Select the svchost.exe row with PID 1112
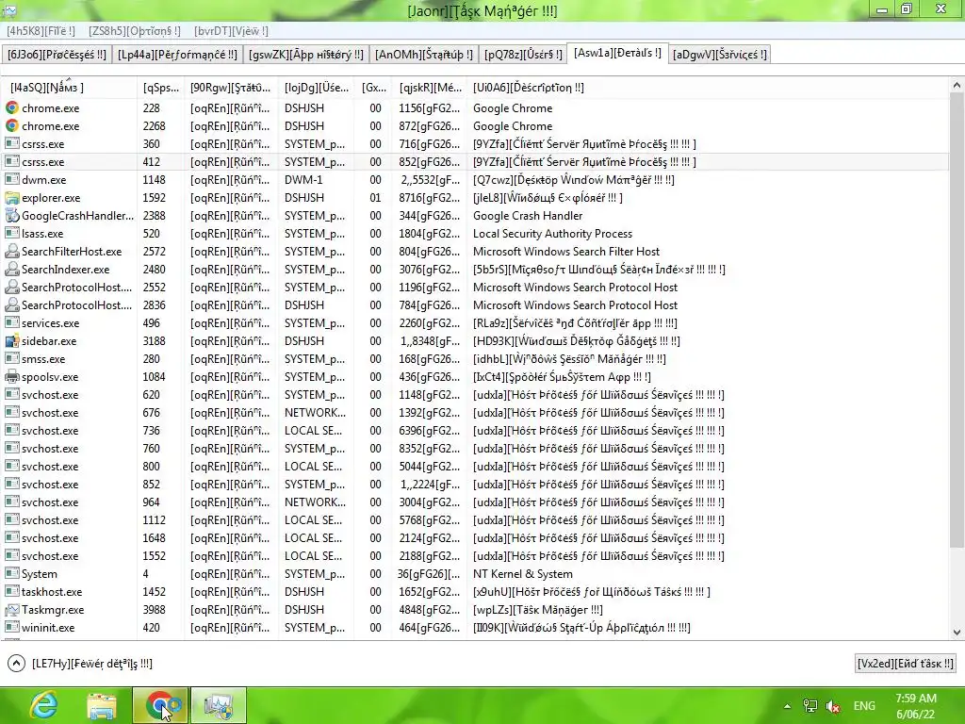 (x=475, y=520)
